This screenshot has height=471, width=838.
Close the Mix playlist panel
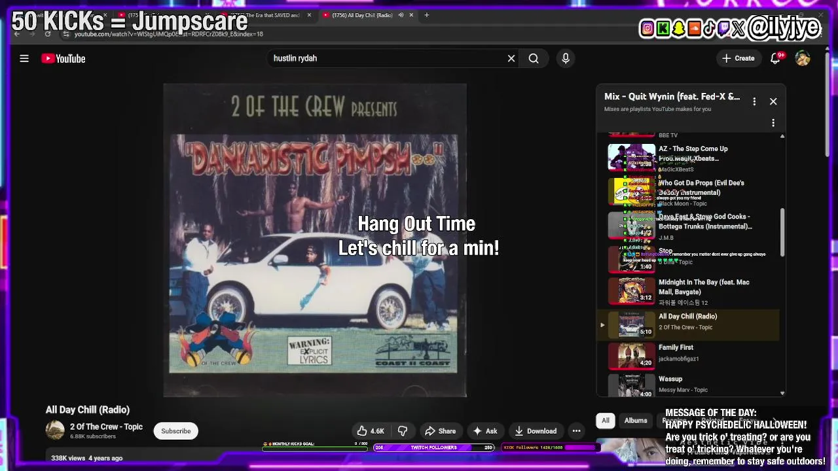[773, 101]
